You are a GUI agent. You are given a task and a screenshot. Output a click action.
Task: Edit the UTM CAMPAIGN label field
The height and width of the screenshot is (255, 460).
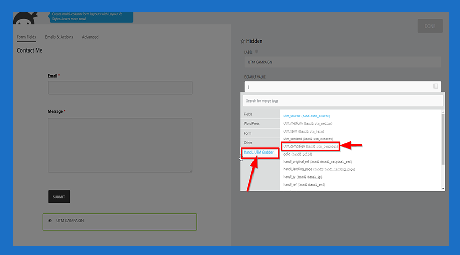point(342,62)
